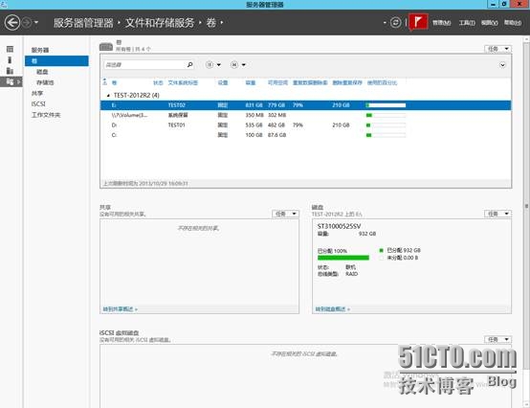Select the D: volume row TEST01
This screenshot has width=530, height=408.
point(305,125)
